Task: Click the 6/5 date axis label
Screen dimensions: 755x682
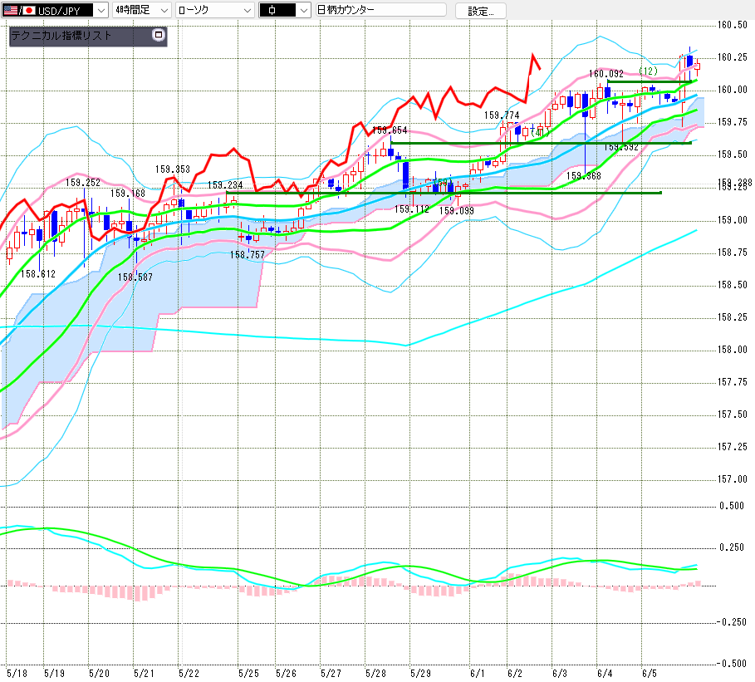Action: [649, 674]
